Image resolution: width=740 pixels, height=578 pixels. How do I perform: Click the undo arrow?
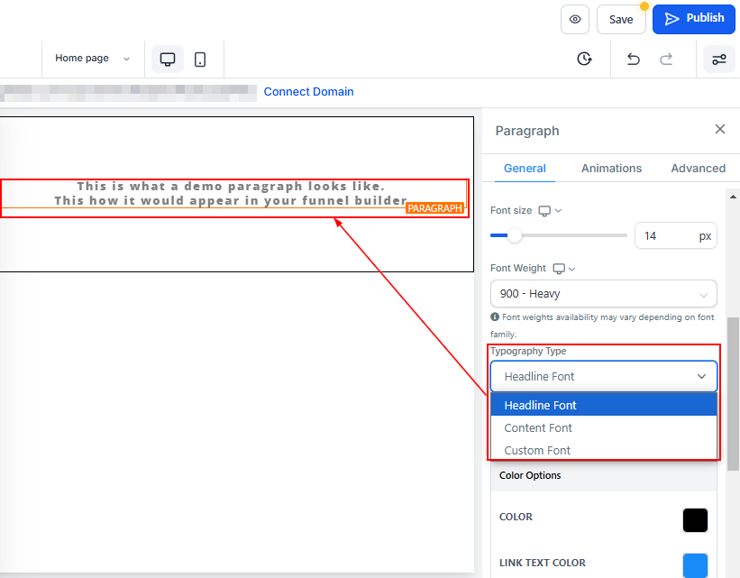click(x=634, y=59)
